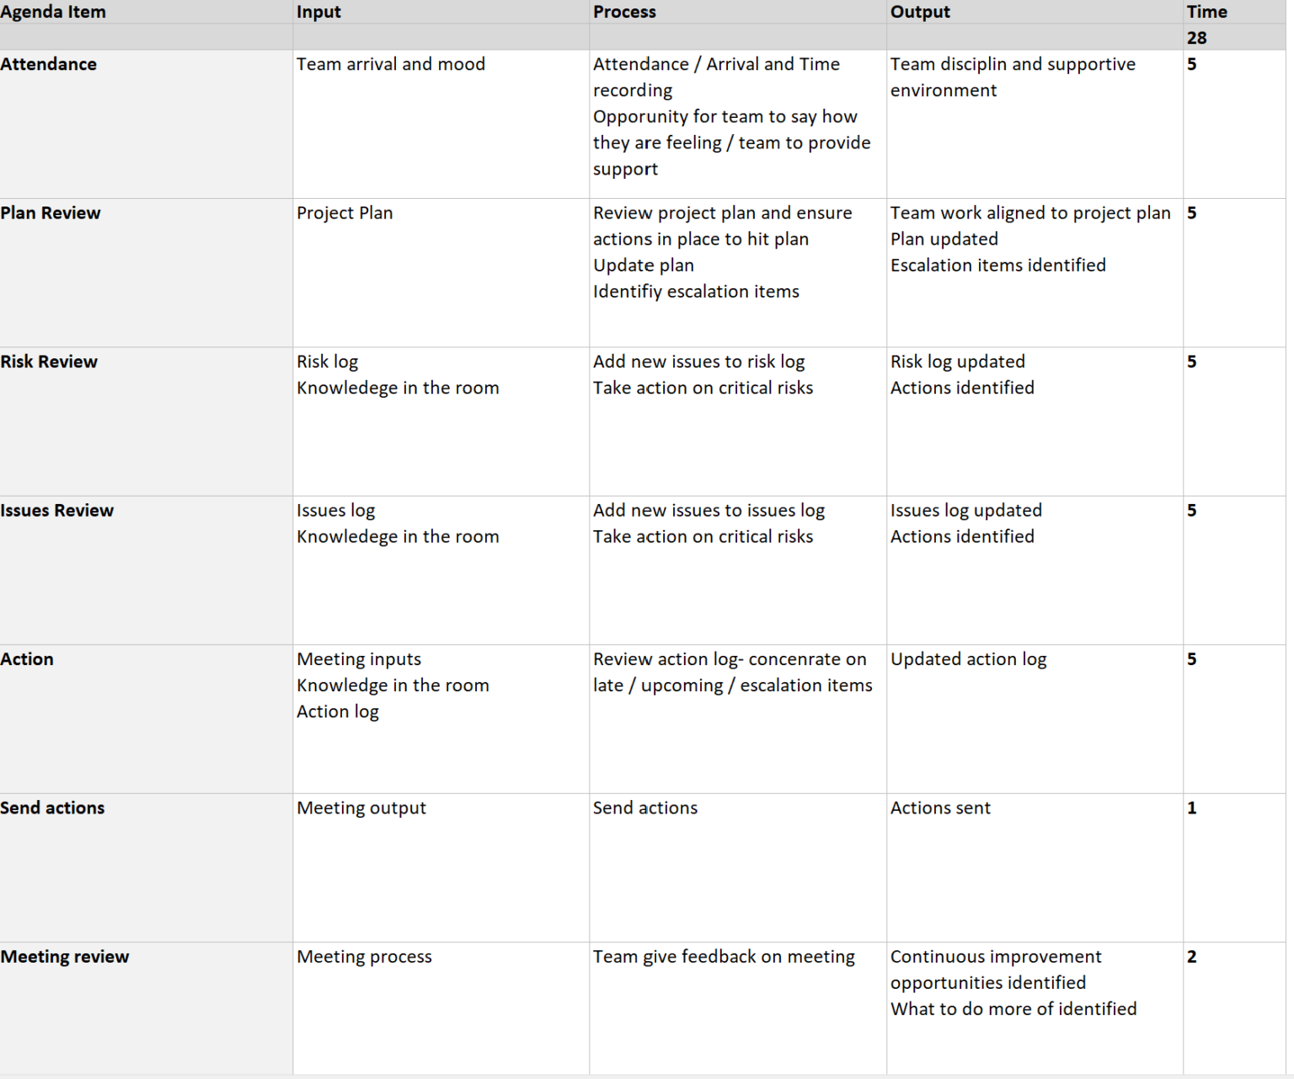Click the Agenda Item column header
Image resolution: width=1294 pixels, height=1079 pixels.
pos(53,12)
